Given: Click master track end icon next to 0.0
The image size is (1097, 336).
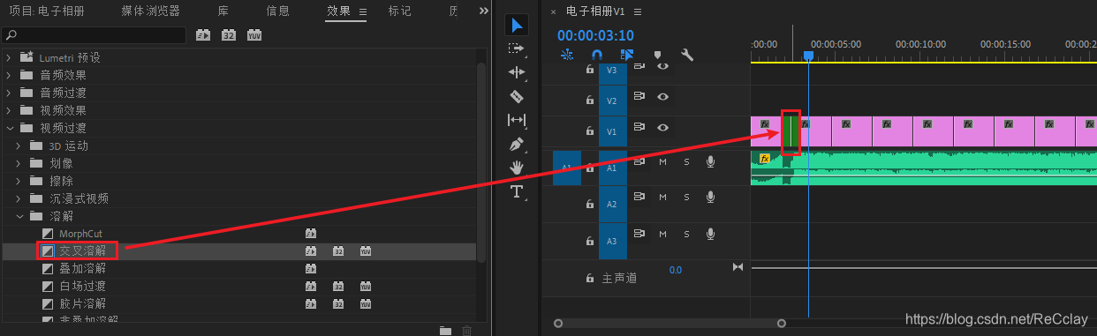Looking at the screenshot, I should coord(738,267).
